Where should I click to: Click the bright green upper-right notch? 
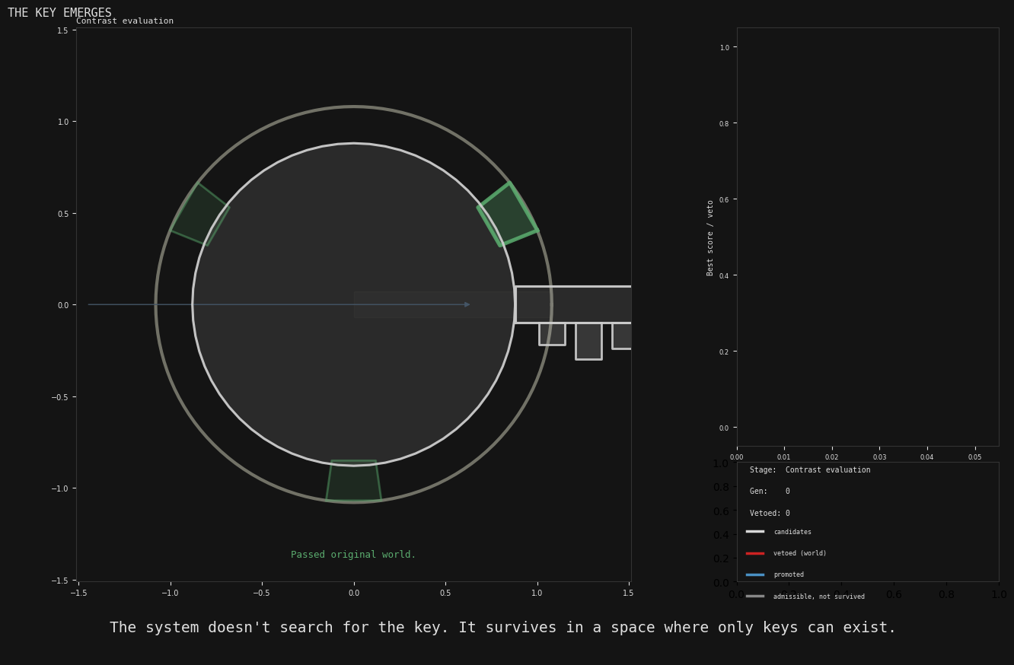(x=508, y=215)
